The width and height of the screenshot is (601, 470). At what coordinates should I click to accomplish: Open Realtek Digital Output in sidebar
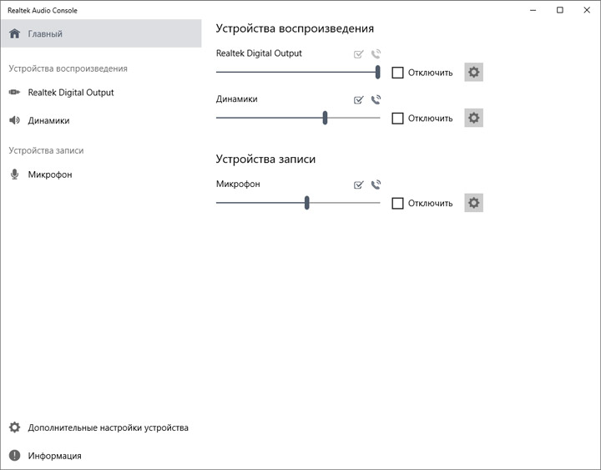[70, 93]
